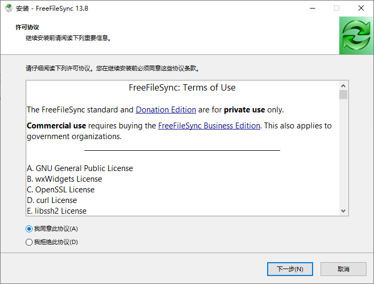Close the FreeFileSync setup window
This screenshot has height=284, width=374.
[361, 8]
